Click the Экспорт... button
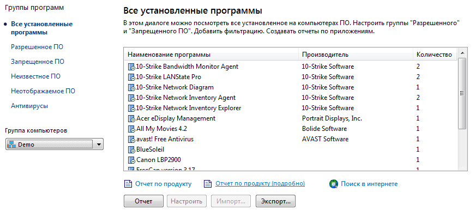 (x=276, y=201)
